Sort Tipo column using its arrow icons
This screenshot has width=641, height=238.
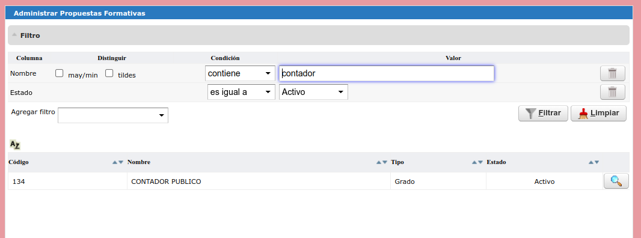477,162
